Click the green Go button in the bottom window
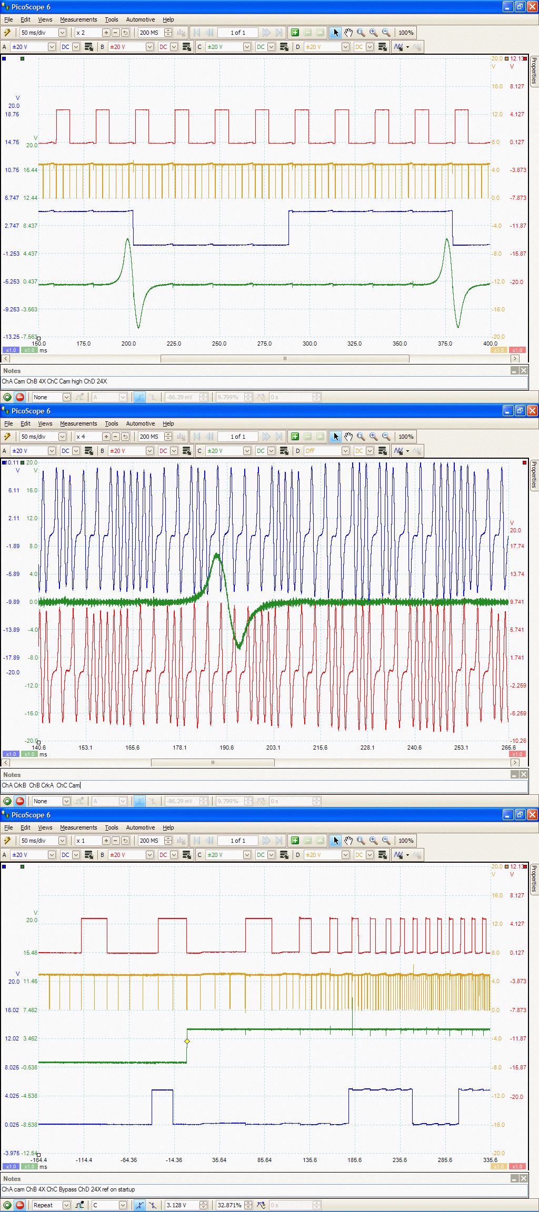The image size is (539, 1212). 7,1205
